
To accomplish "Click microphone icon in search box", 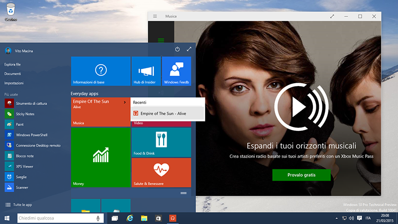I will (98, 218).
